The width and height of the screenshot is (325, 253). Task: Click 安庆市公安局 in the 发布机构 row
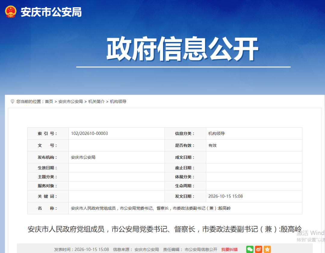(83, 158)
